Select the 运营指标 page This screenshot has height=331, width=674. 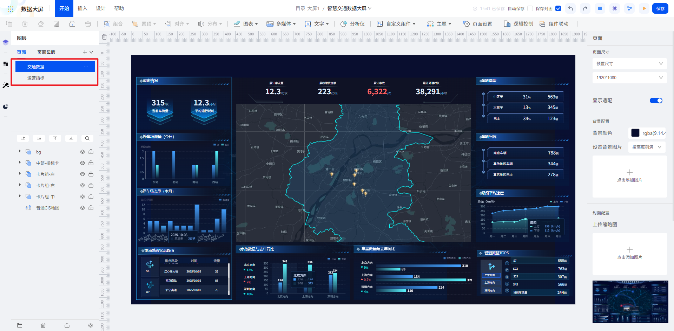pos(36,78)
